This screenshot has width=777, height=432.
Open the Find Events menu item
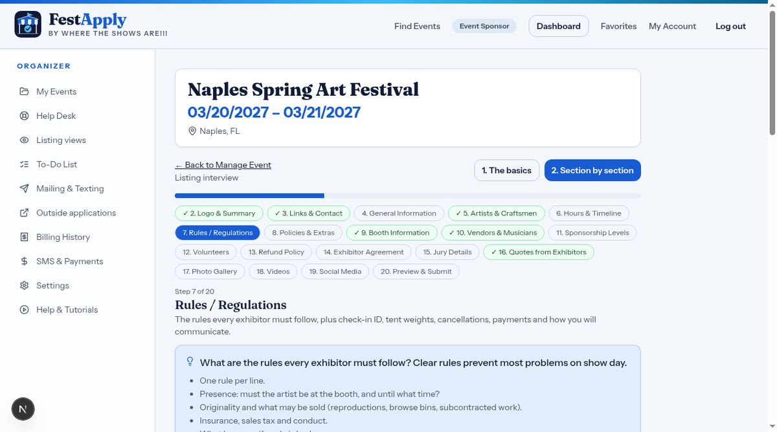click(x=417, y=27)
